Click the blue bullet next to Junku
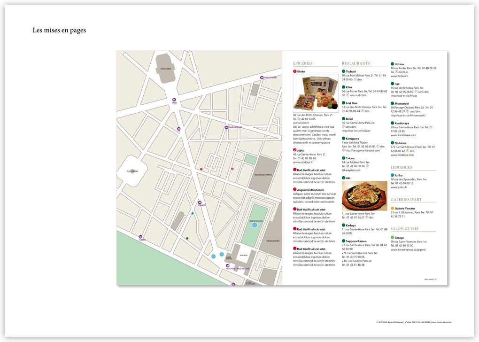 (x=392, y=175)
